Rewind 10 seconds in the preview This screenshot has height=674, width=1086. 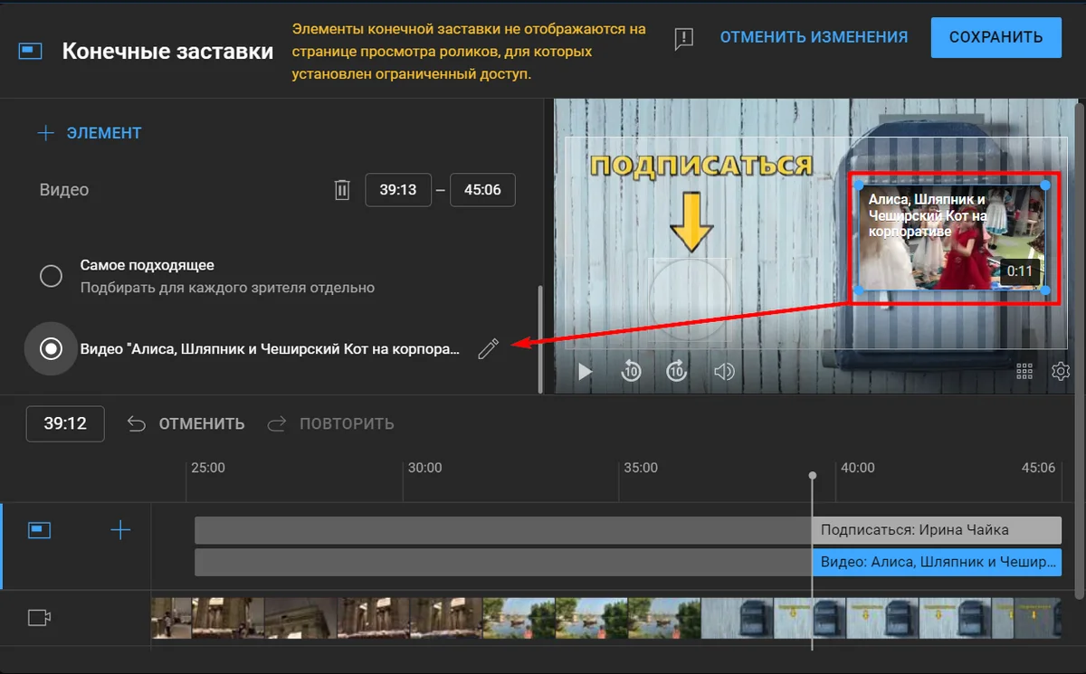pyautogui.click(x=631, y=371)
